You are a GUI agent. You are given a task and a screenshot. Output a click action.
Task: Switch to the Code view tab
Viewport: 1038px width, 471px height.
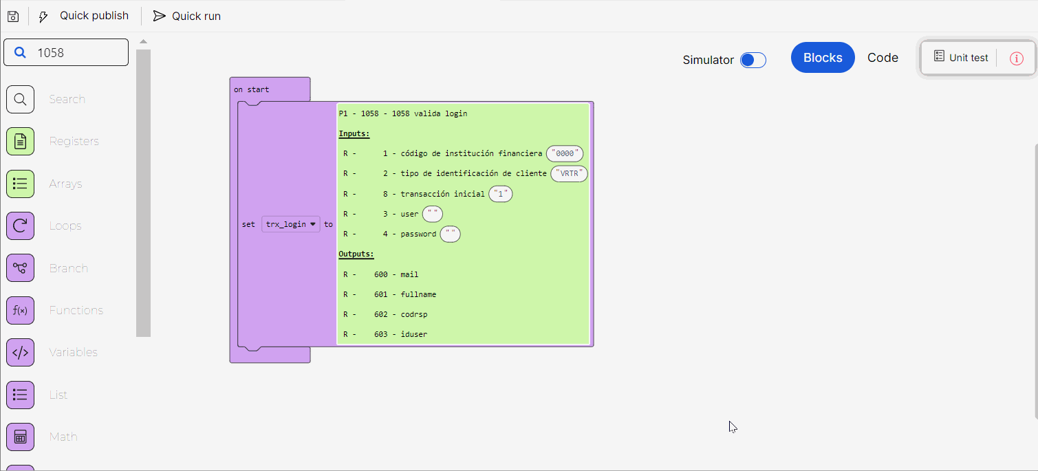[883, 58]
